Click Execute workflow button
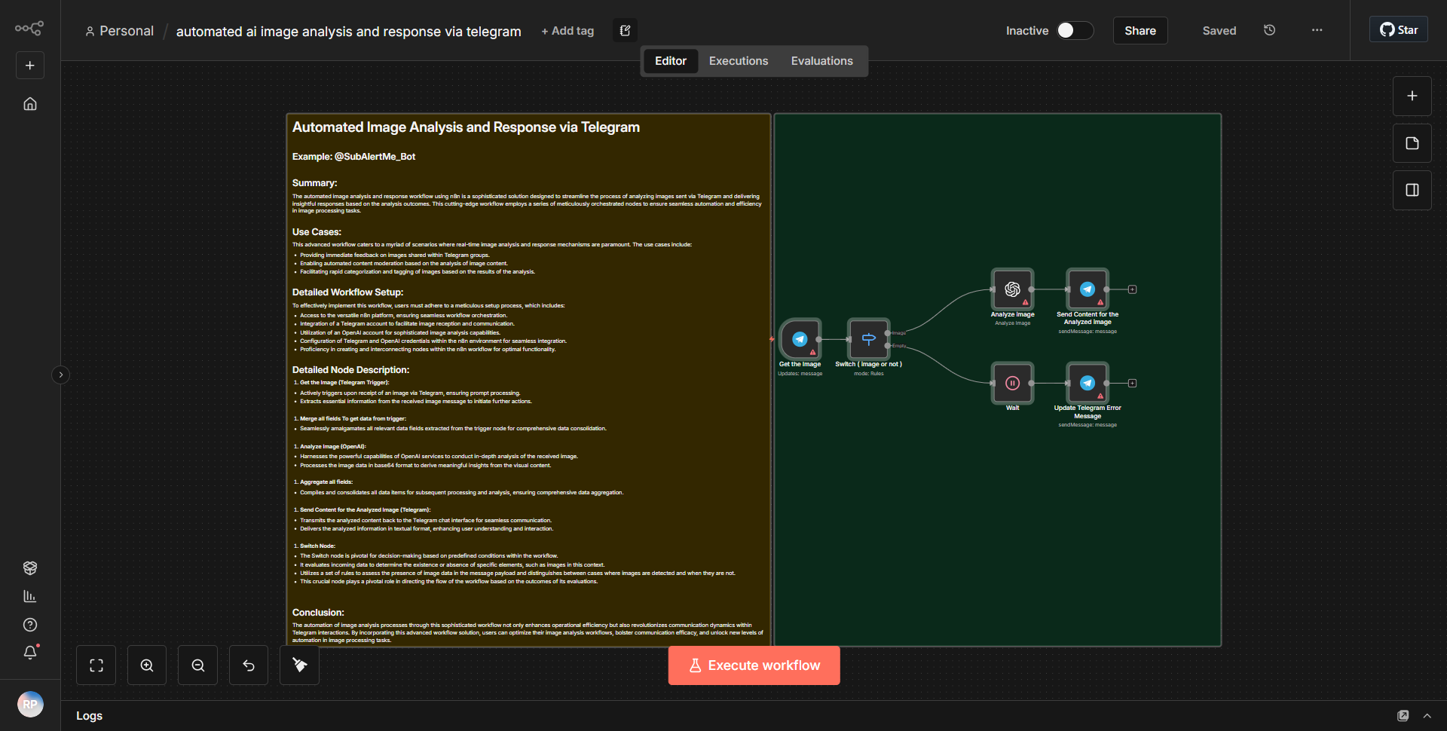Image resolution: width=1447 pixels, height=731 pixels. point(754,665)
